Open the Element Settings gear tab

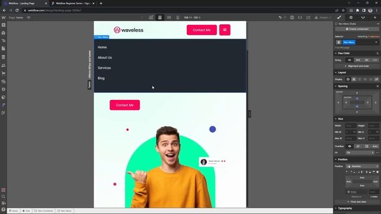pos(351,17)
